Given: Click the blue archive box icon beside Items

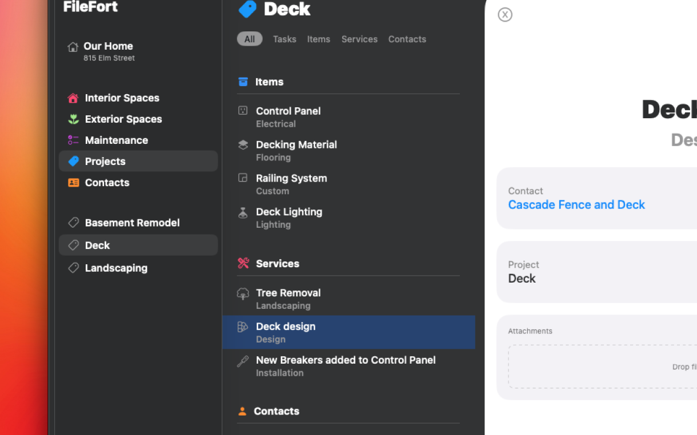Looking at the screenshot, I should (243, 82).
